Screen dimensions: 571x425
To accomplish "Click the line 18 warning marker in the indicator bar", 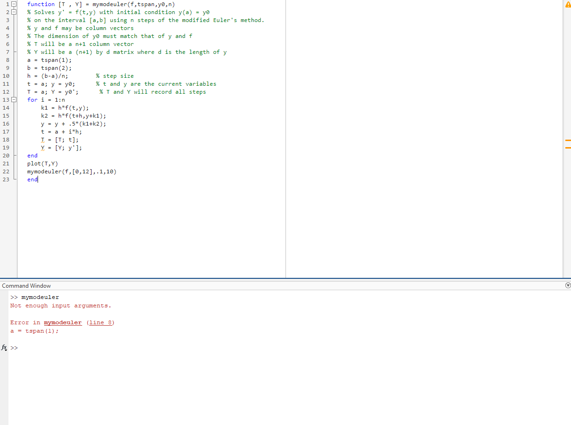I will pos(567,139).
